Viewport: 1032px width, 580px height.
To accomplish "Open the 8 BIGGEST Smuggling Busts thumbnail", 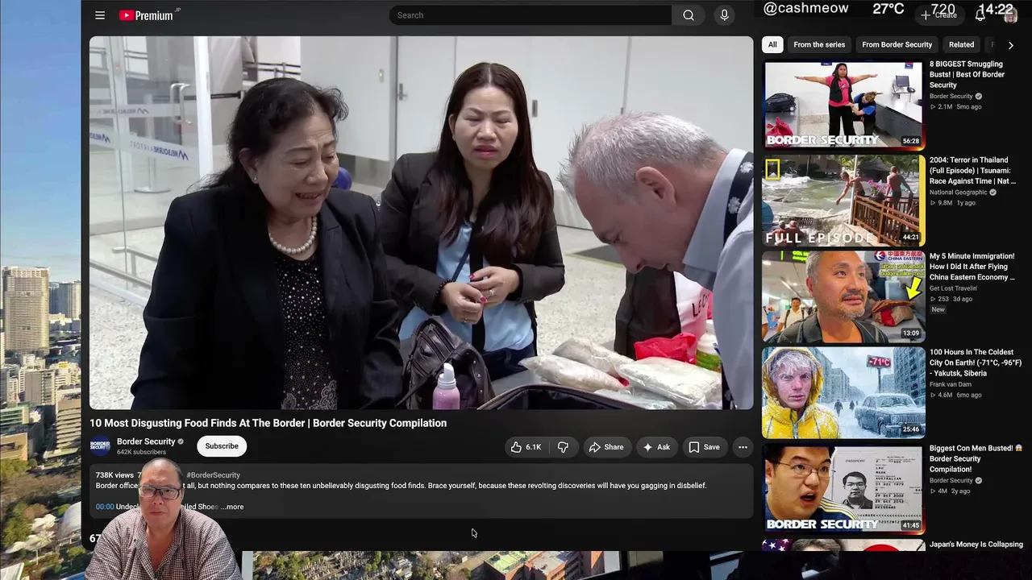I will (843, 105).
